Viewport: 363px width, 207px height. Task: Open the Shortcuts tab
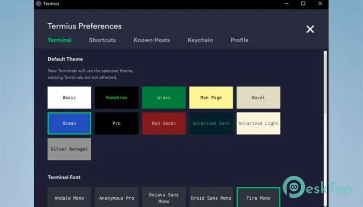pos(102,40)
